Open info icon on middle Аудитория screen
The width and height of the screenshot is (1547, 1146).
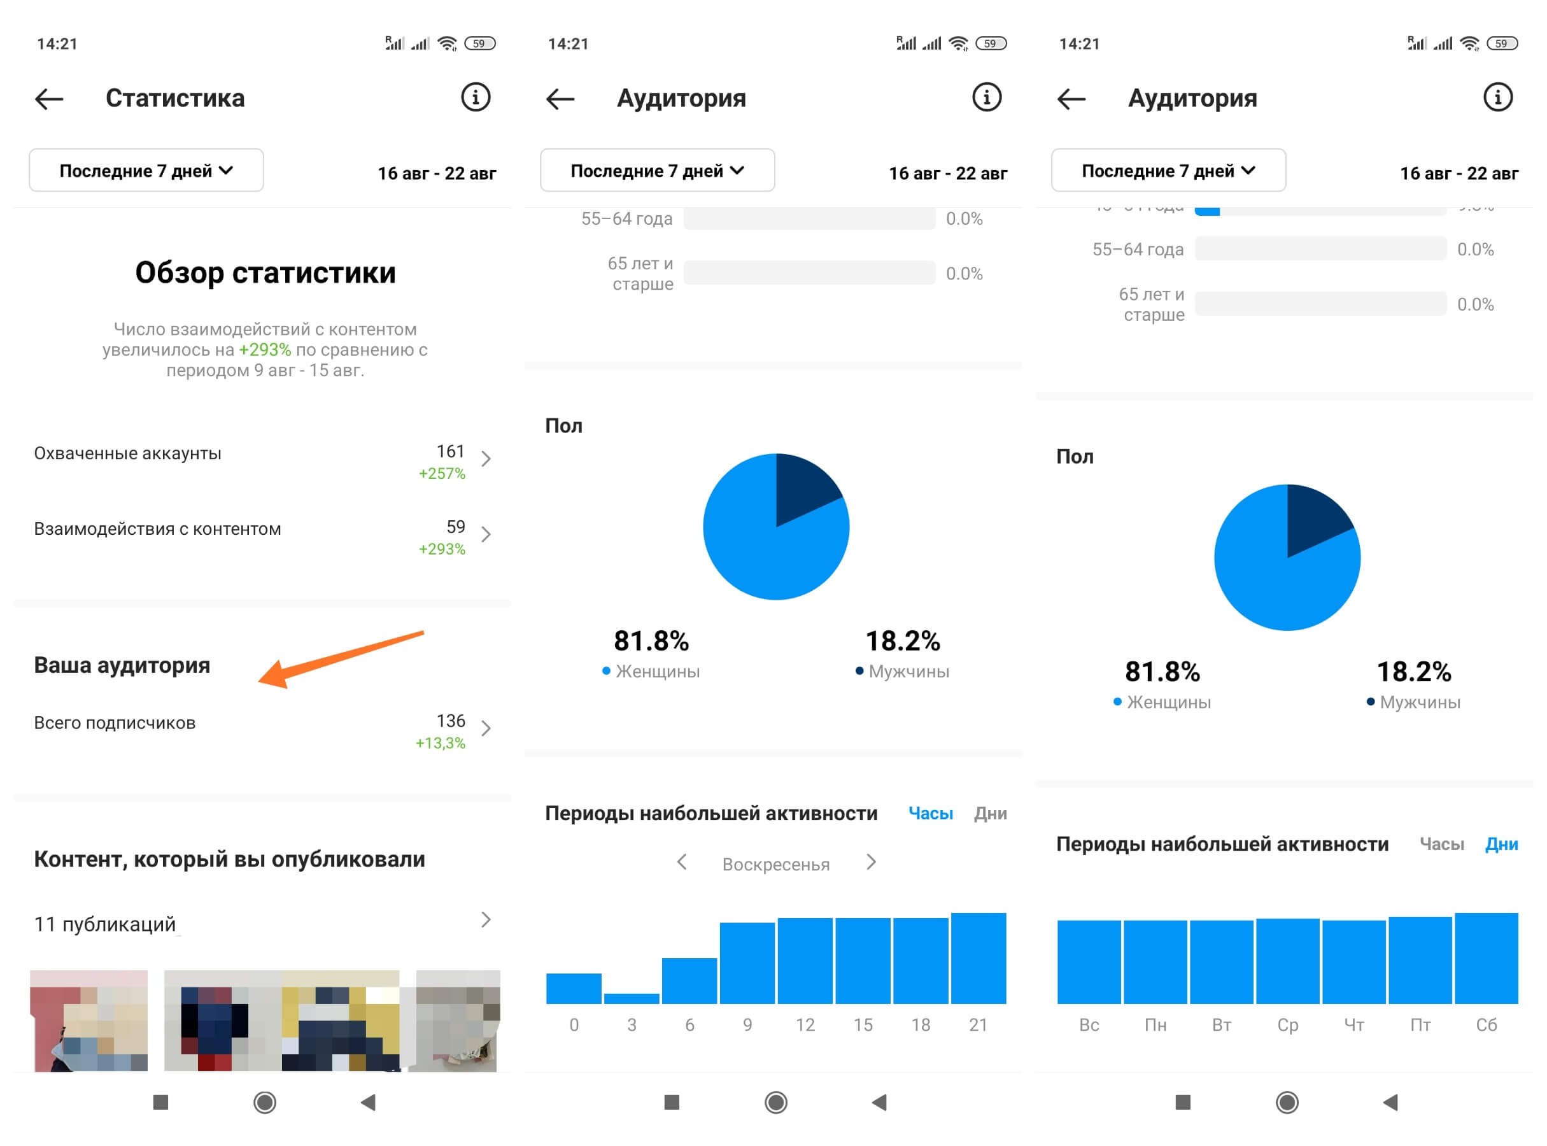tap(987, 97)
